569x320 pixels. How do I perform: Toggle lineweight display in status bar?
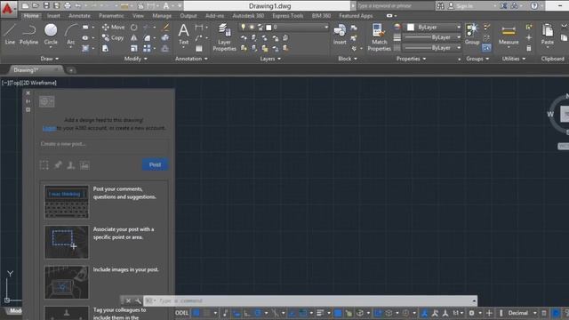click(x=320, y=313)
